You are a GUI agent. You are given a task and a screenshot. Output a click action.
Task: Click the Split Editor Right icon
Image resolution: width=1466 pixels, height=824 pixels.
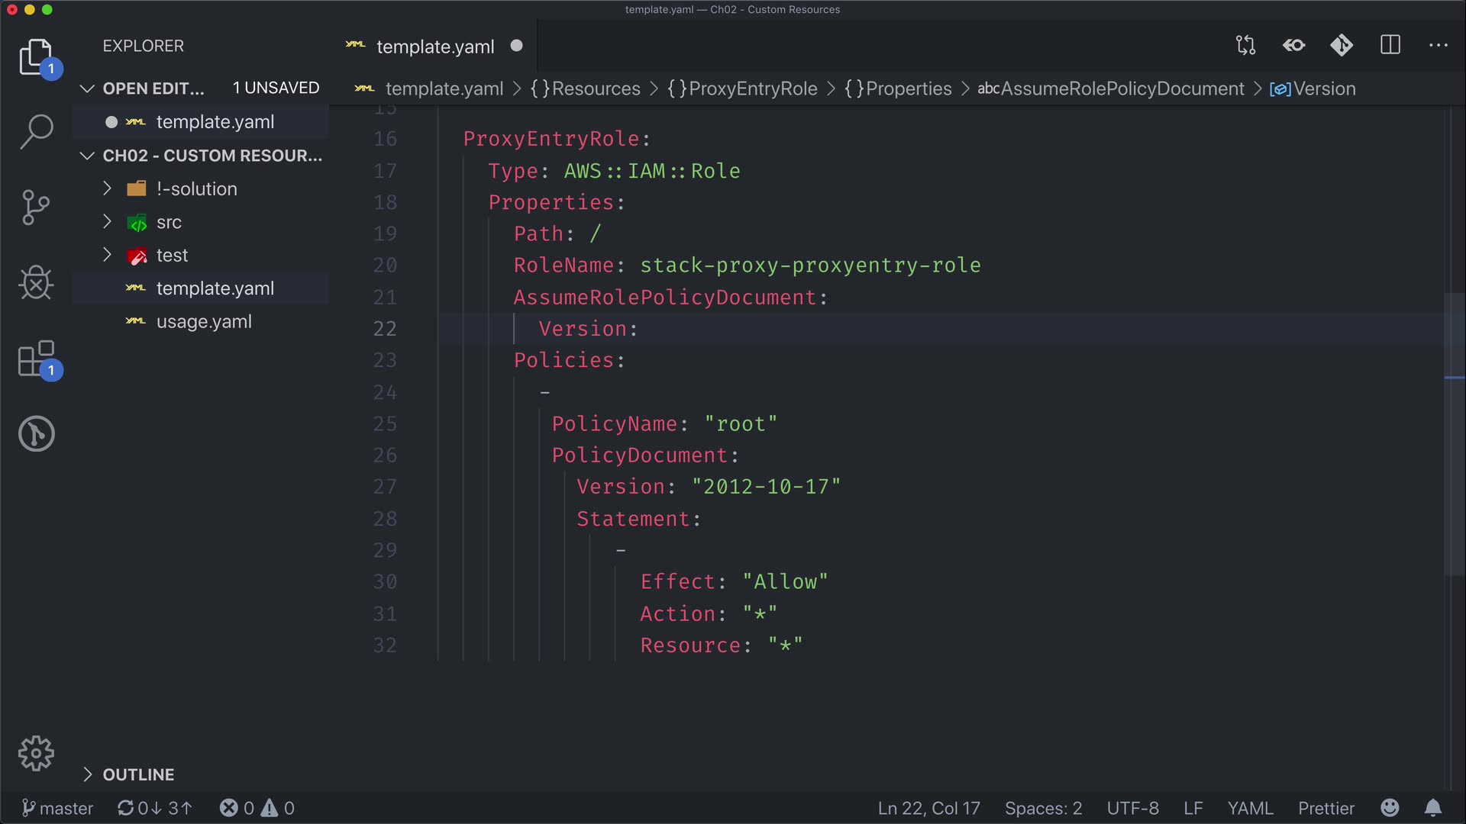coord(1390,45)
